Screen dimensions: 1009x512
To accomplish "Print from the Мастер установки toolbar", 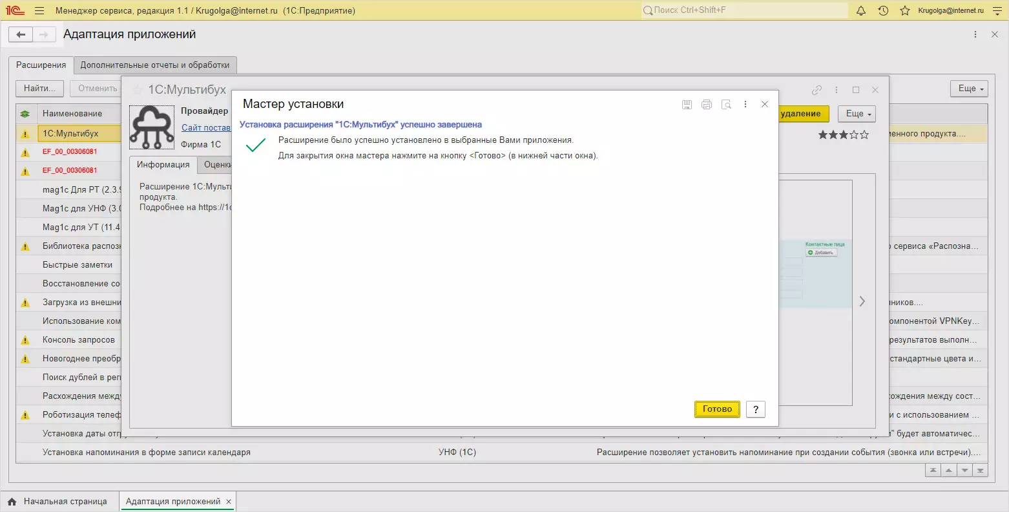I will [706, 104].
